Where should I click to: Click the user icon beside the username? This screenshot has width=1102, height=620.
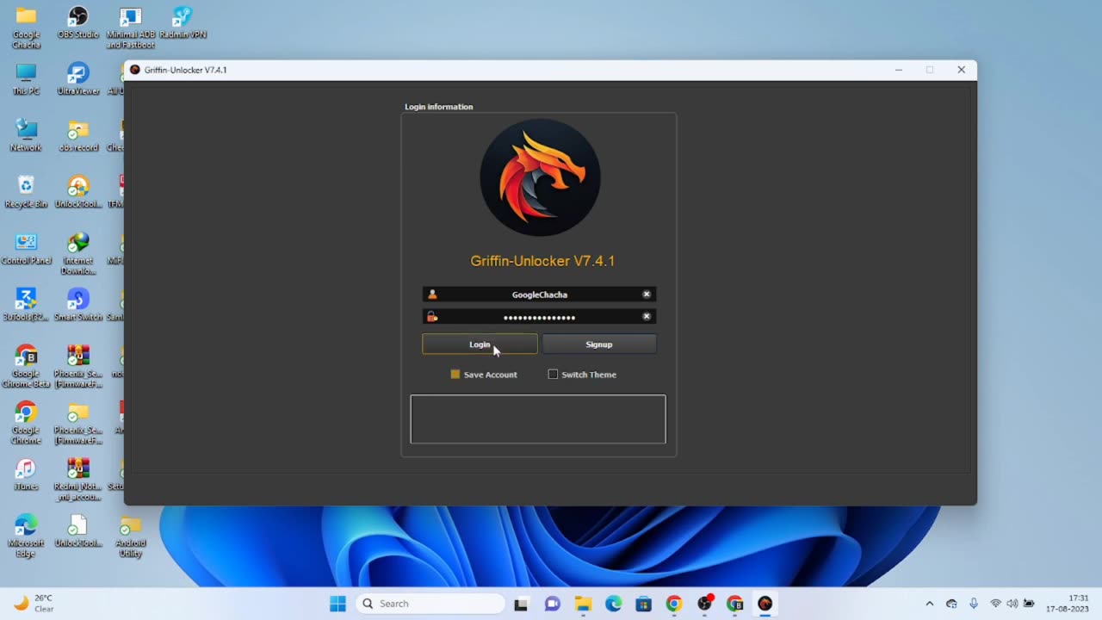pyautogui.click(x=432, y=294)
